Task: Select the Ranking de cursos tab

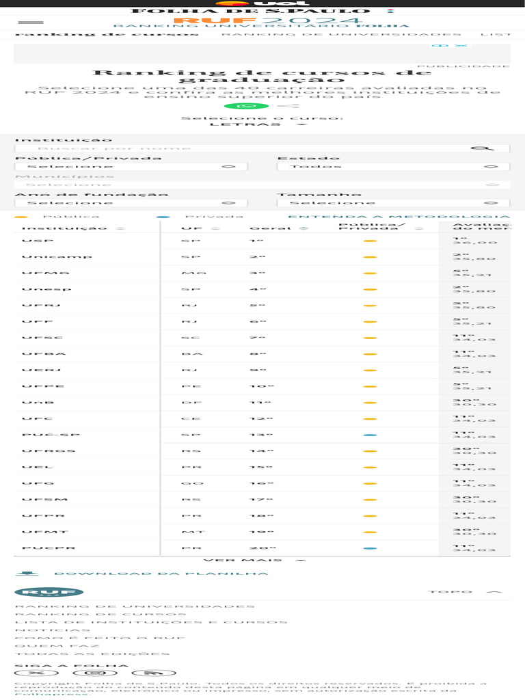Action: tap(107, 34)
